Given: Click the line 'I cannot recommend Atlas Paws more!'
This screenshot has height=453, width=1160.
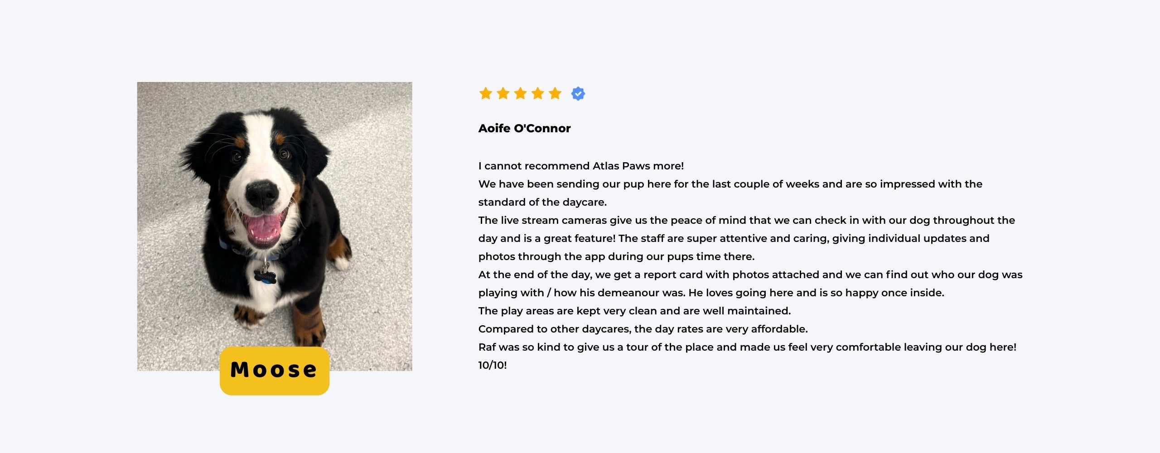Looking at the screenshot, I should (581, 166).
